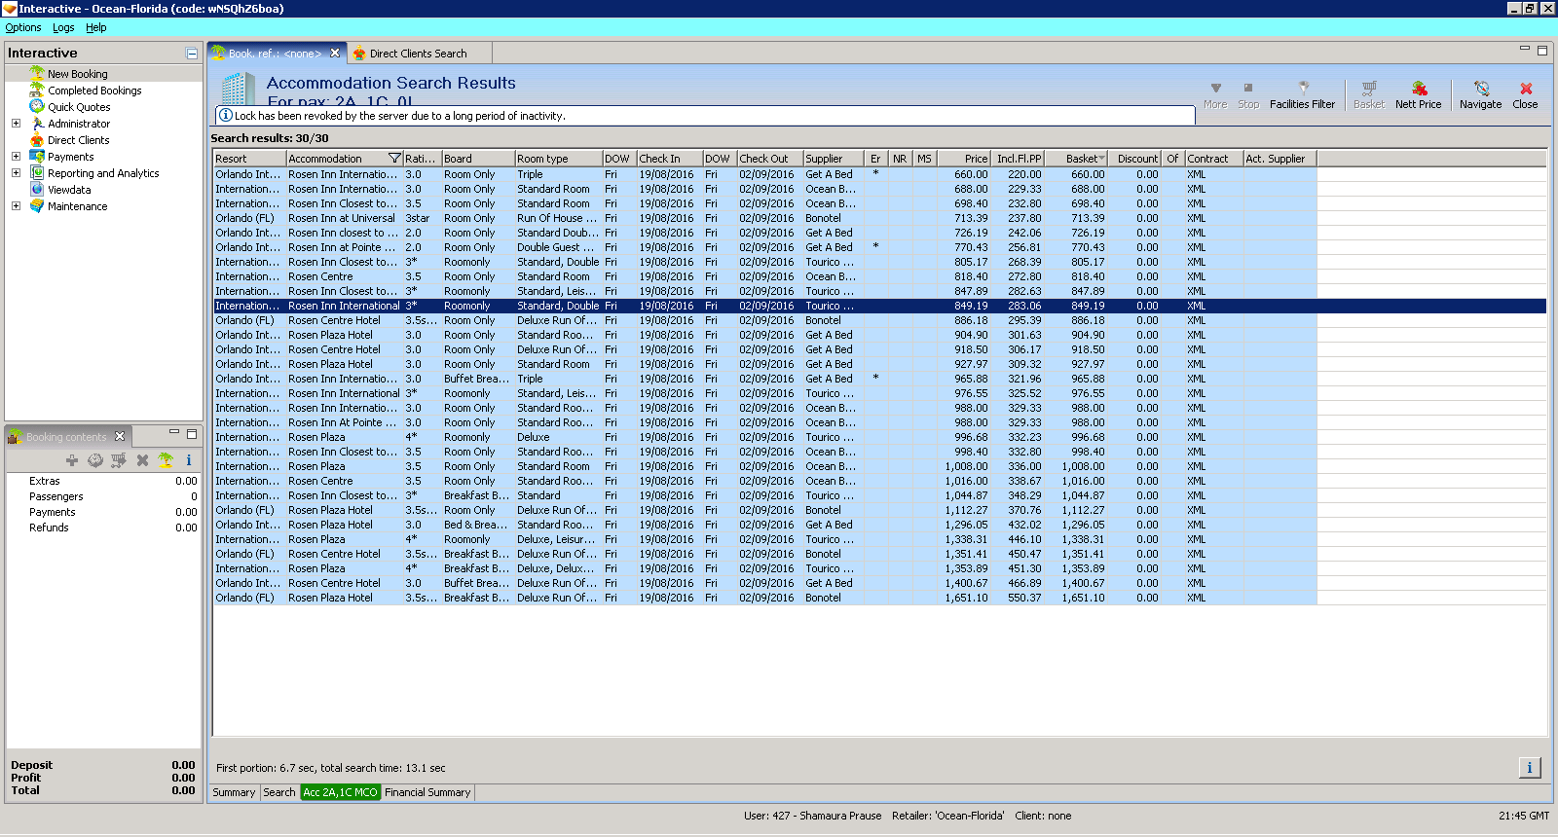The image size is (1558, 837).
Task: Minimize the search results editor area
Action: [x=1525, y=49]
